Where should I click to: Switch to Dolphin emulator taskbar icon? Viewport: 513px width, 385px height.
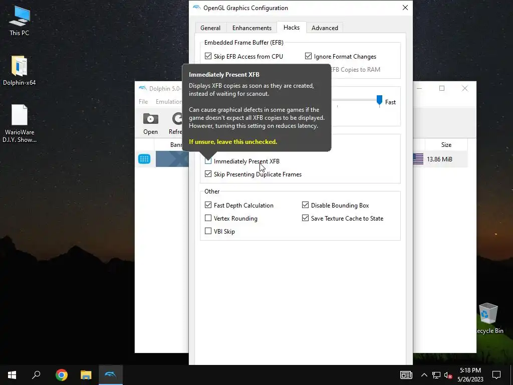pos(111,375)
